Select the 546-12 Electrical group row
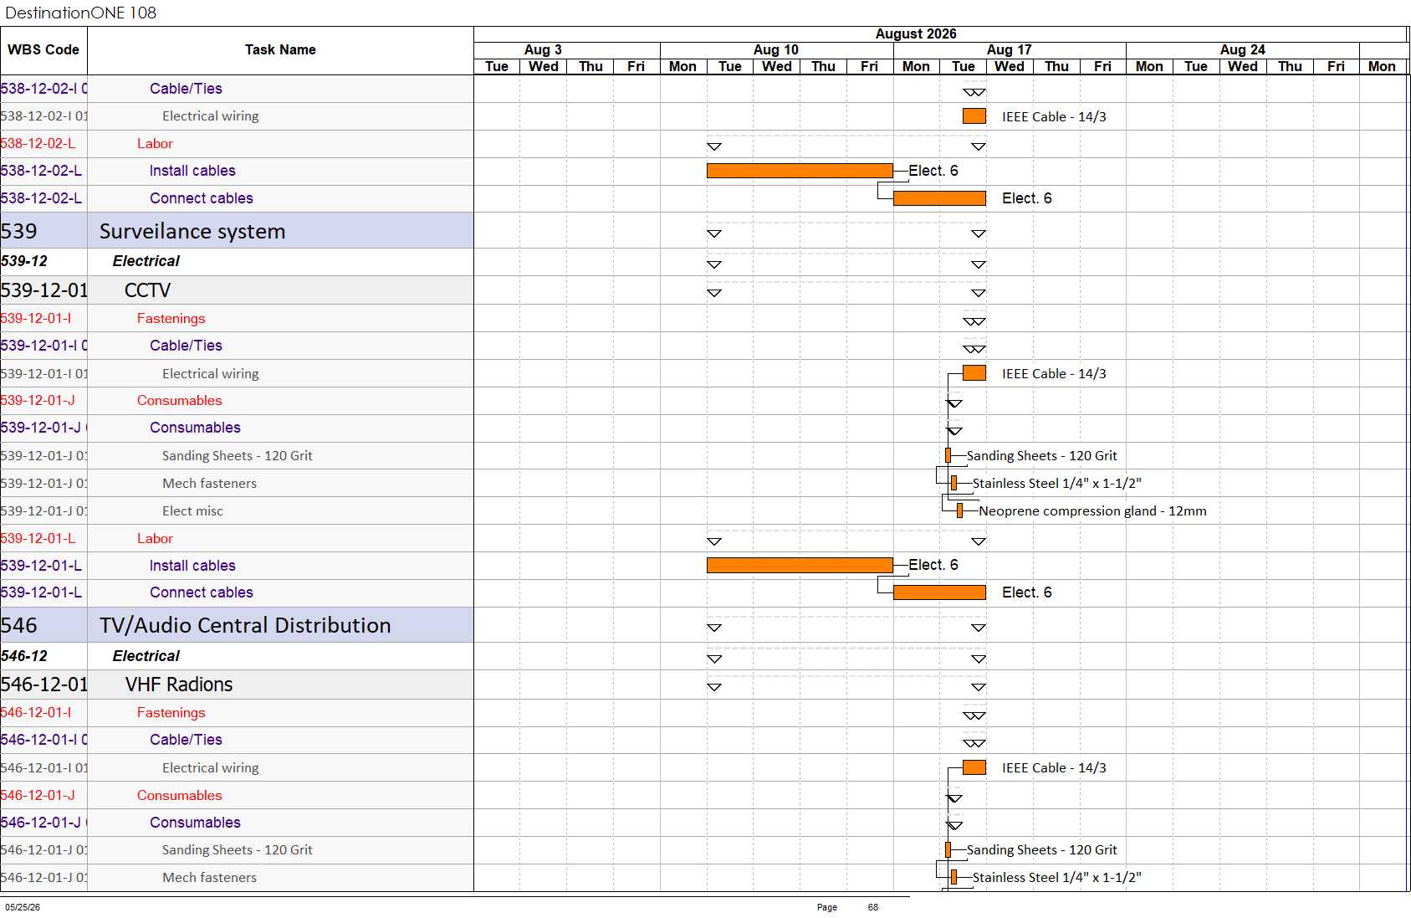Screen dimensions: 1411x918 [x=237, y=656]
